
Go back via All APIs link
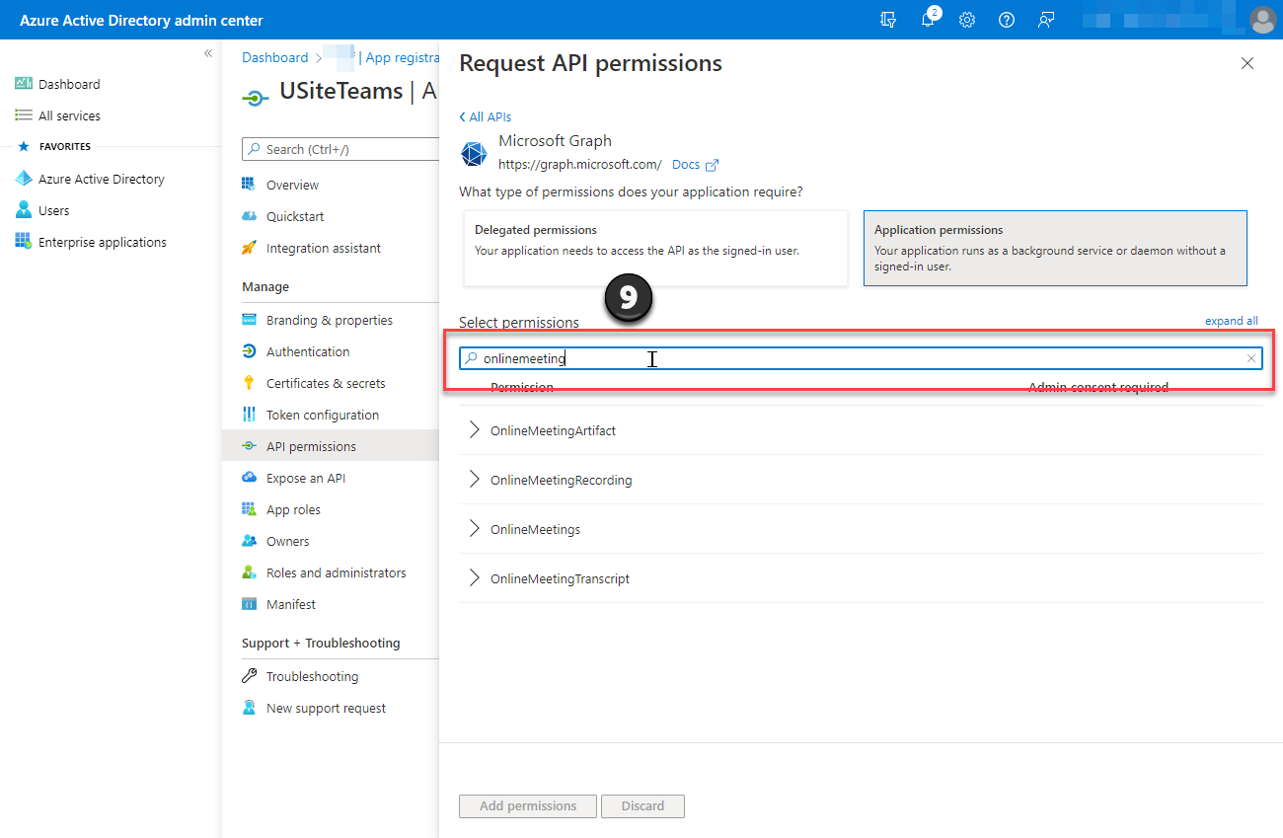coord(486,116)
